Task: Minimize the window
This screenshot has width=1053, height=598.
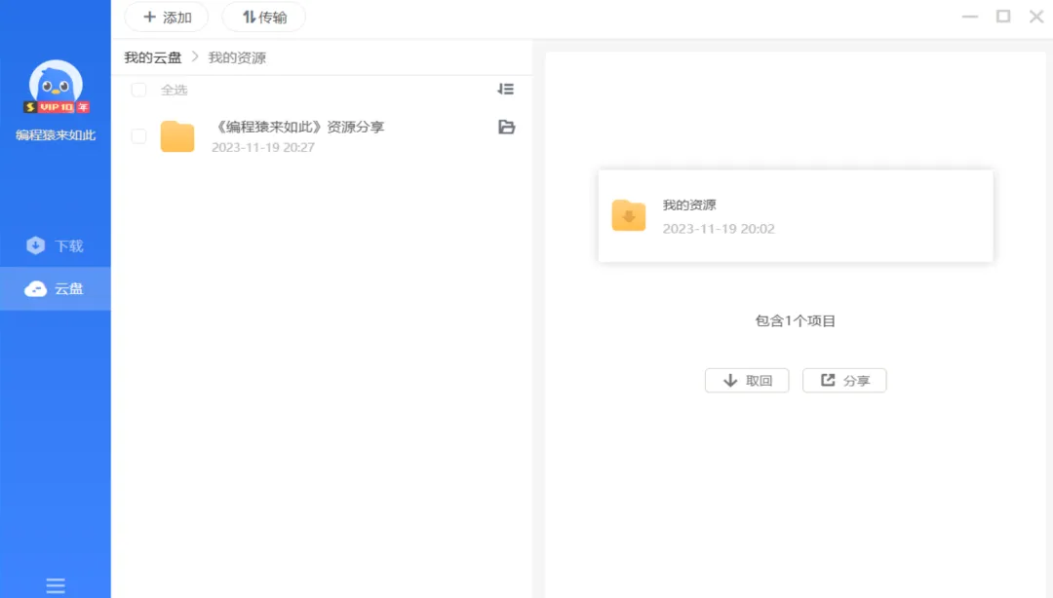Action: [x=970, y=17]
